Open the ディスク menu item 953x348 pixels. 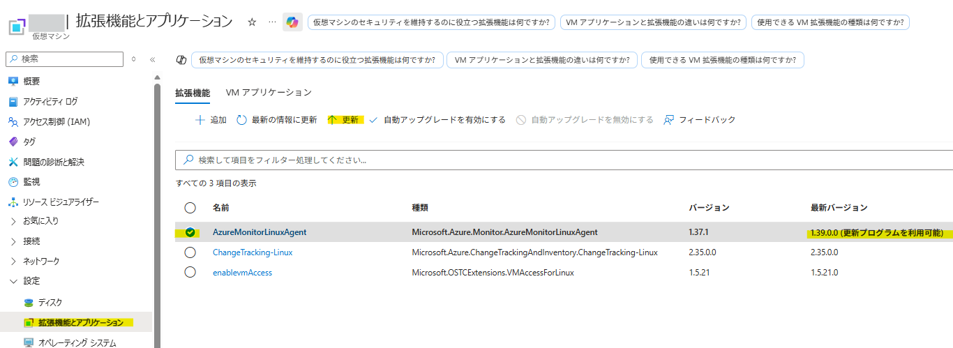(50, 302)
